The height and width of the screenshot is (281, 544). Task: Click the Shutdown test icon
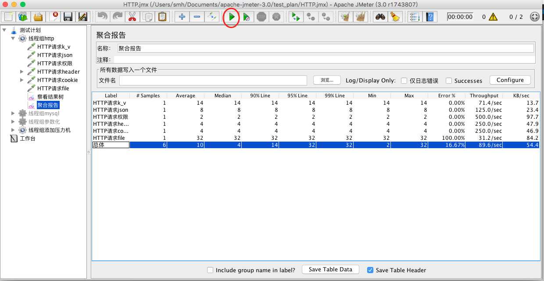(276, 17)
